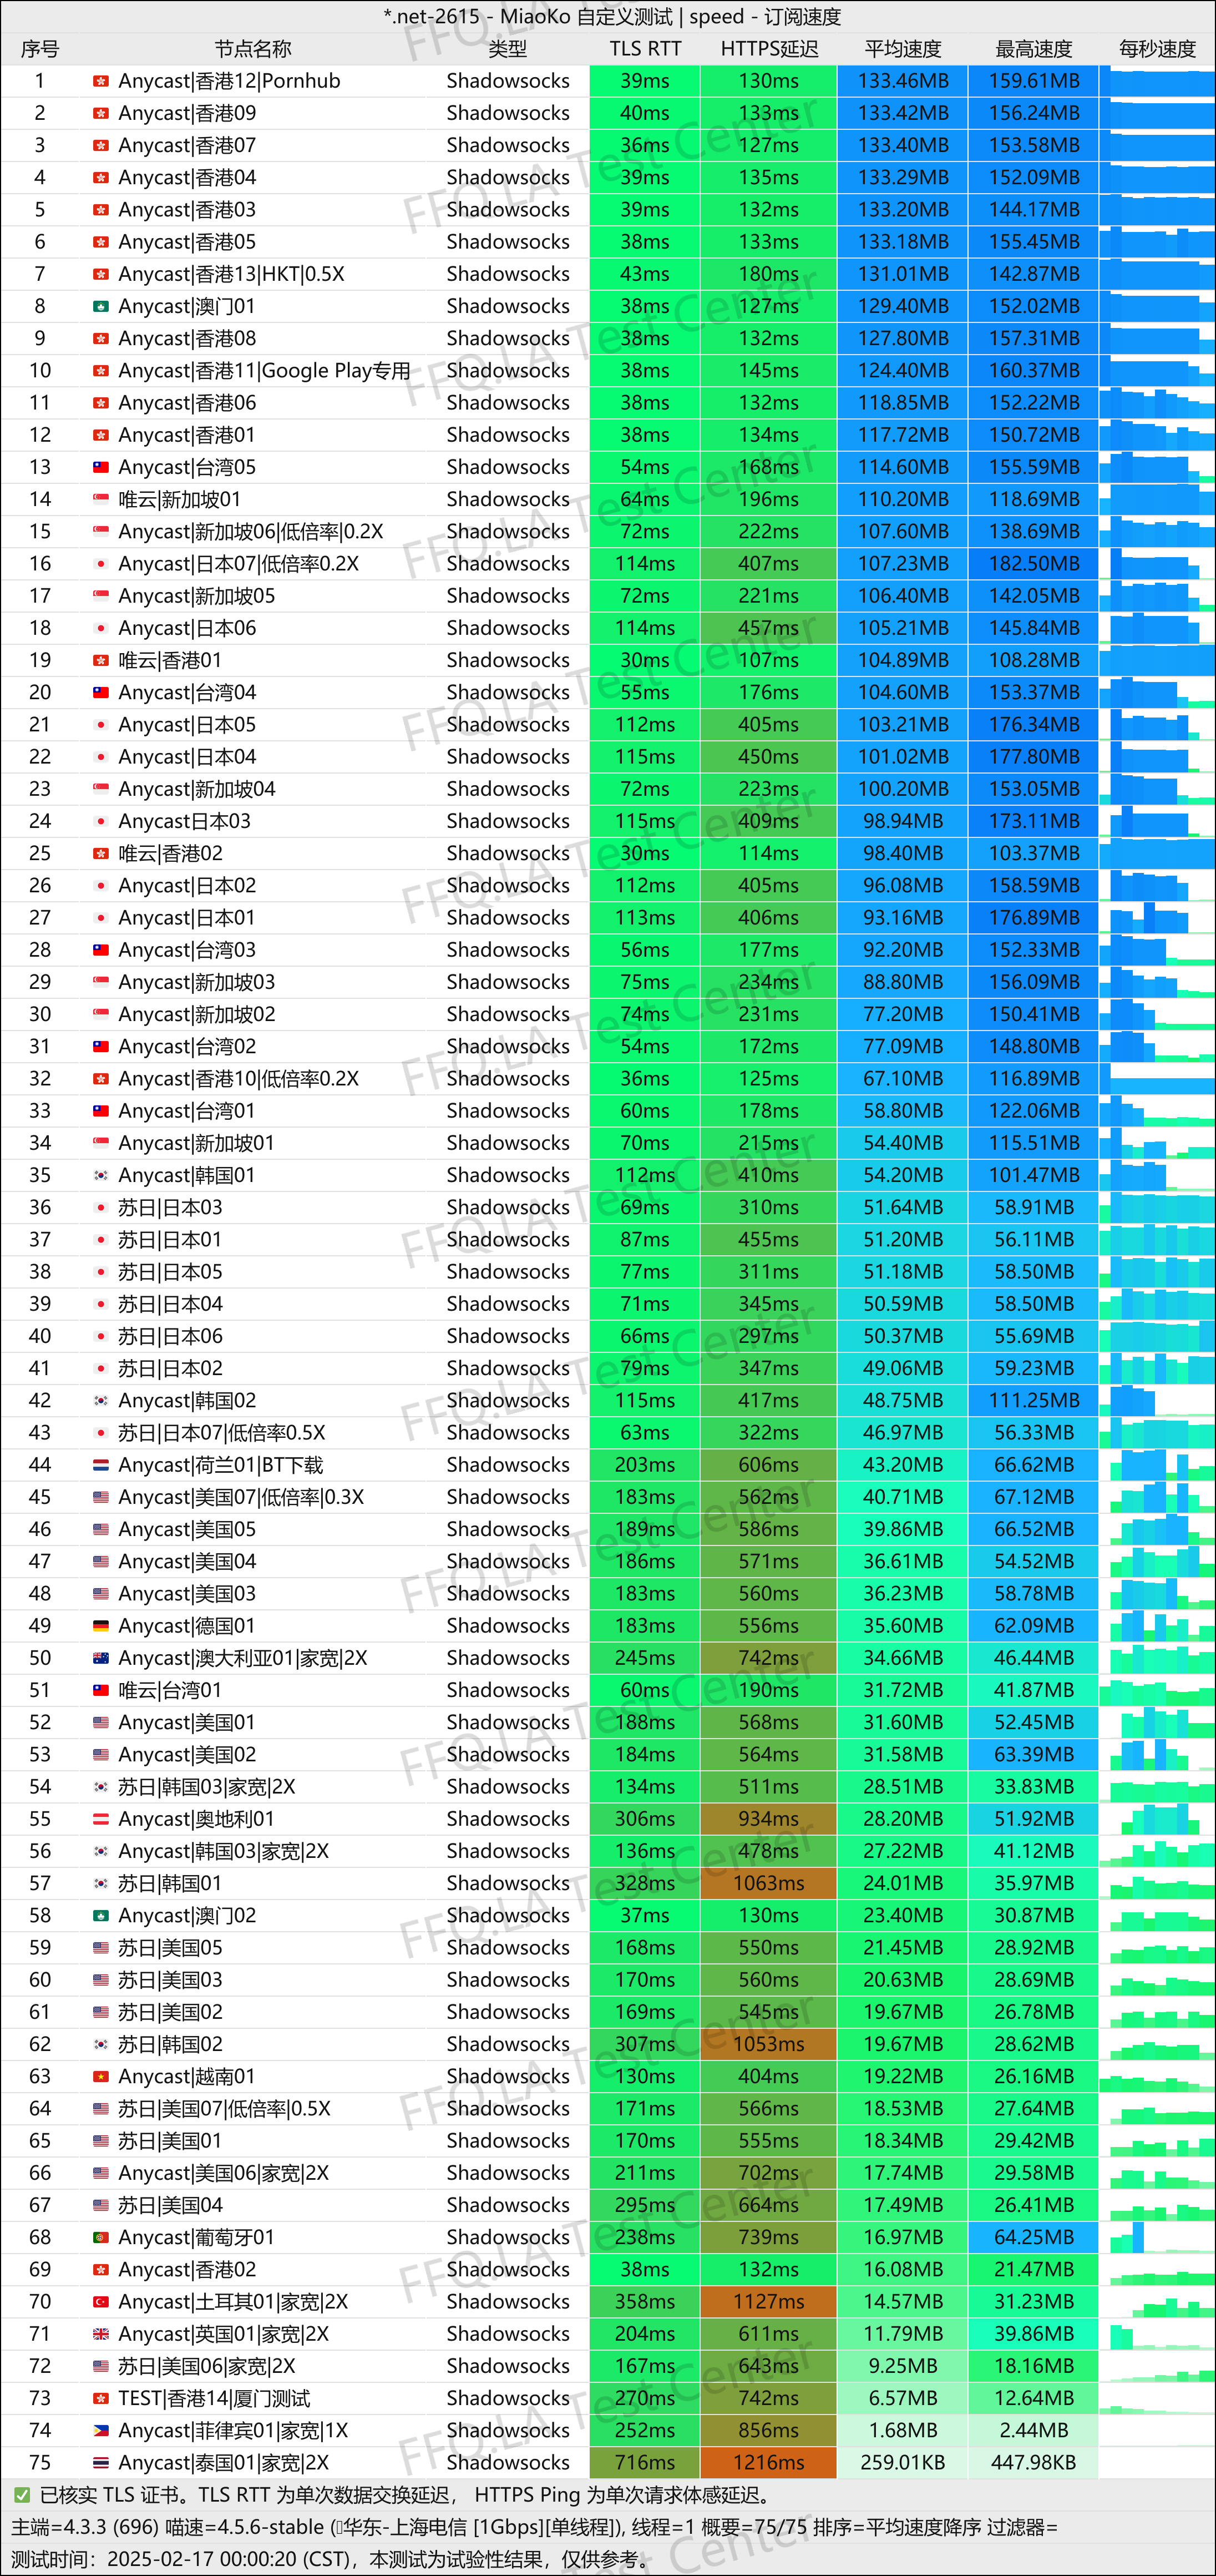Click average speed cell 259.01KB
This screenshot has height=2576, width=1216.
[x=903, y=2462]
